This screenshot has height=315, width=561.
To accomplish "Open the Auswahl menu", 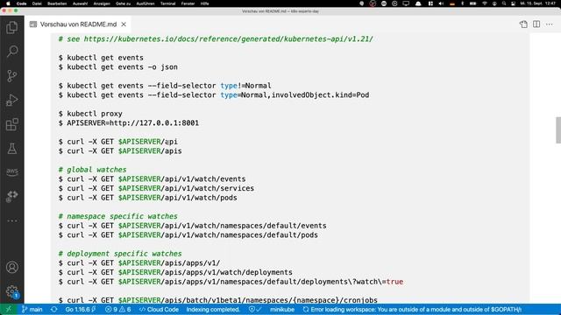I will (x=80, y=3).
